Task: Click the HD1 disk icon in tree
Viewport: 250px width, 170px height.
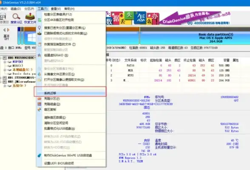Action: (x=5, y=78)
